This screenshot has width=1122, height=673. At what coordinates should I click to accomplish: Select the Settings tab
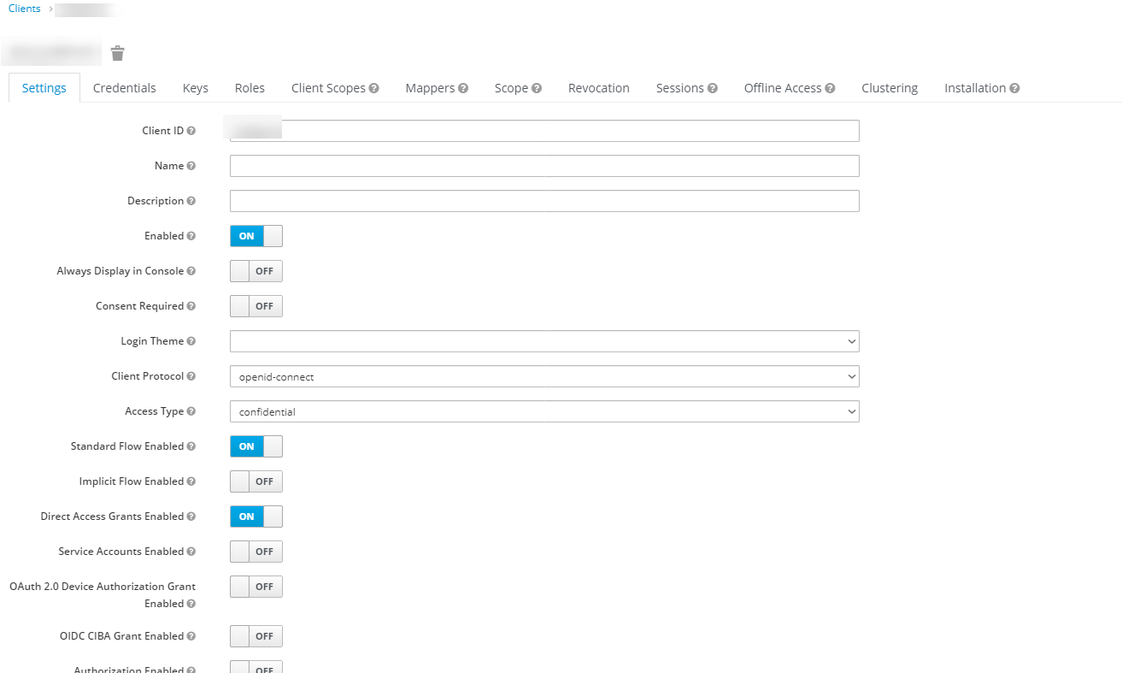[44, 88]
